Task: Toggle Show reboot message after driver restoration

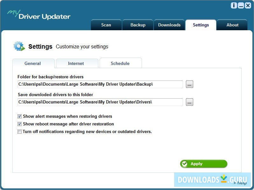Action: pyautogui.click(x=19, y=124)
